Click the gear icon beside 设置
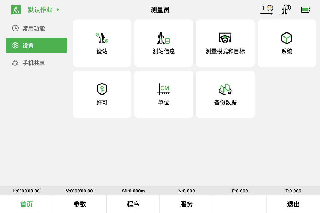Image resolution: width=320 pixels, height=213 pixels. coord(15,46)
